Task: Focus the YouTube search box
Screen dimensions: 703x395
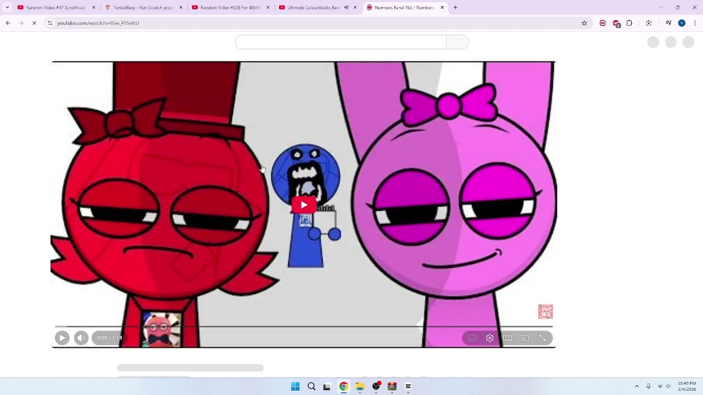Action: pyautogui.click(x=341, y=42)
